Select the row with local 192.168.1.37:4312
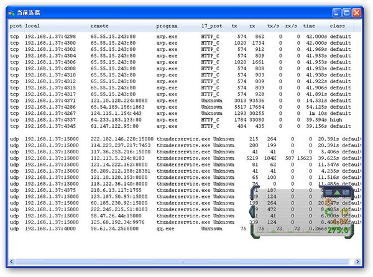373x277 pixels. click(x=180, y=81)
